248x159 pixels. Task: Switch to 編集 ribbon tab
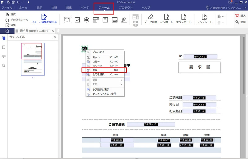69,8
